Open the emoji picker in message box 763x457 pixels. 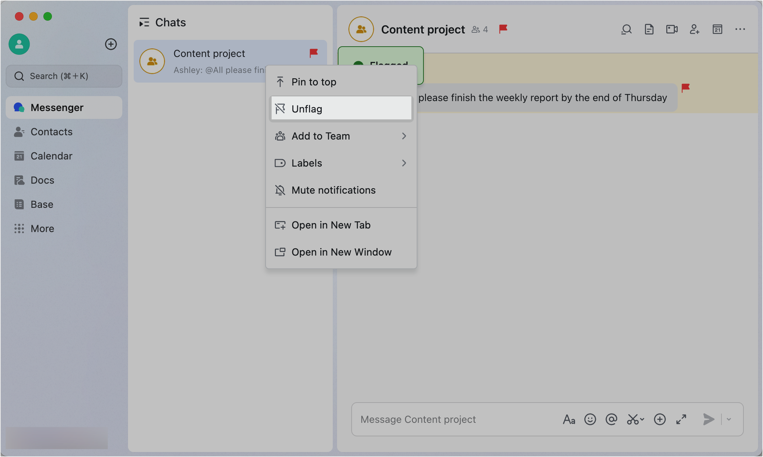(590, 420)
